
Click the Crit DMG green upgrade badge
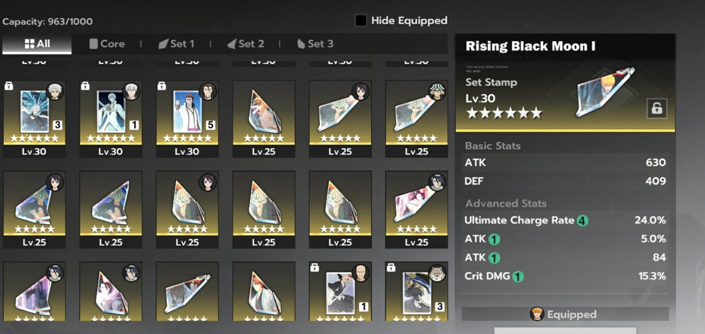point(518,277)
